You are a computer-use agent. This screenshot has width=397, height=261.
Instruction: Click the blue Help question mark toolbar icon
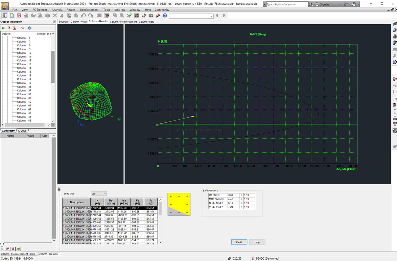point(165,16)
